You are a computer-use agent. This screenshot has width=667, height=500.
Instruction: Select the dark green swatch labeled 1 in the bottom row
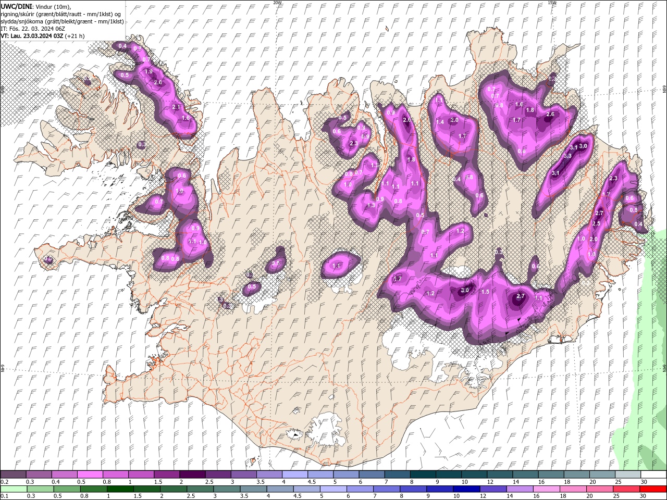tap(121, 489)
